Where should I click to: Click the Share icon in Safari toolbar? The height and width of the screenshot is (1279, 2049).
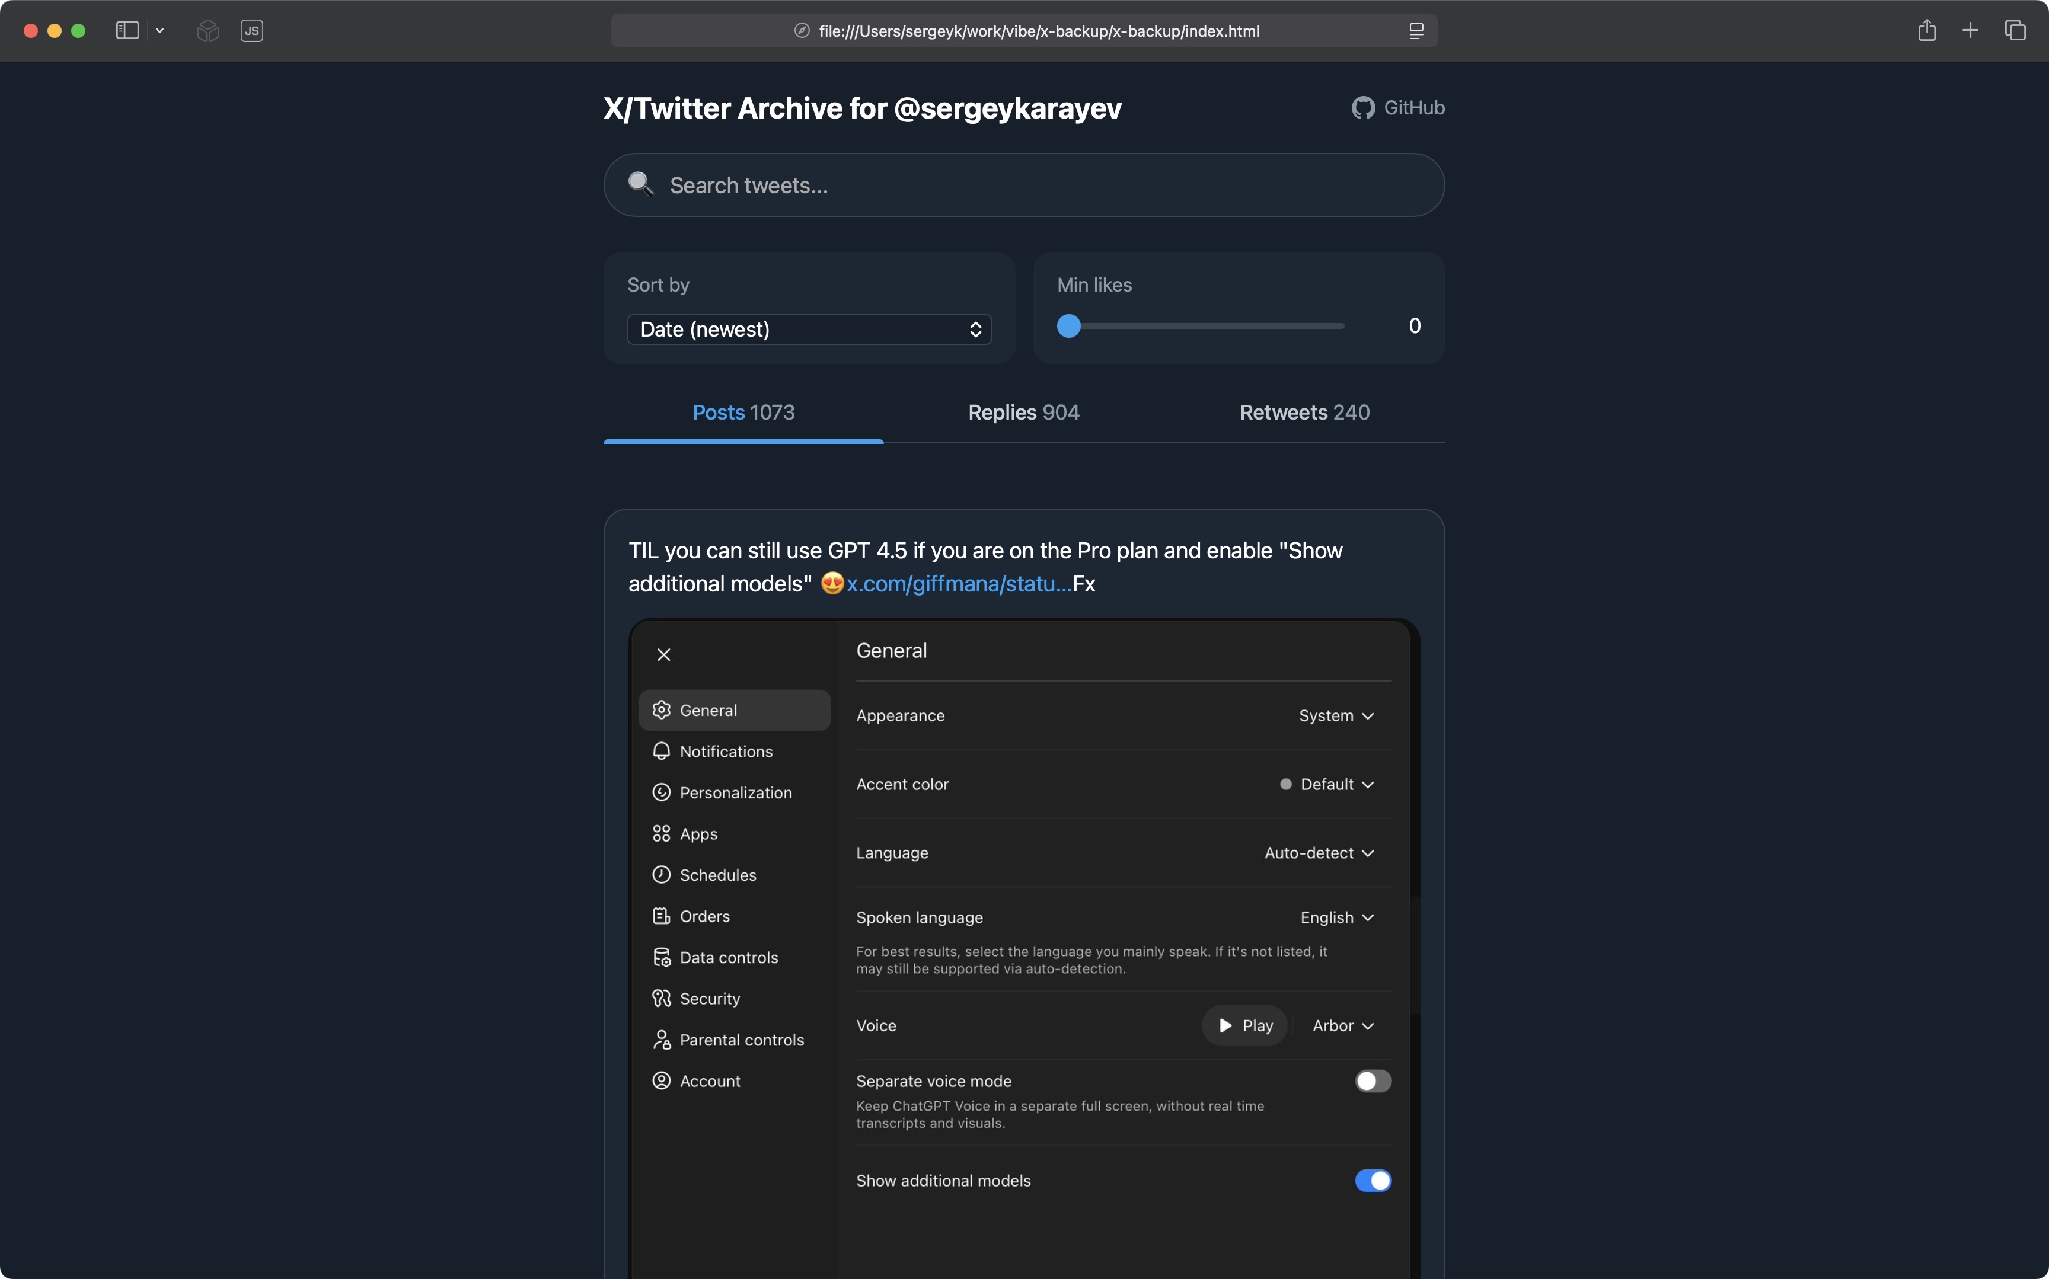pyautogui.click(x=1926, y=31)
